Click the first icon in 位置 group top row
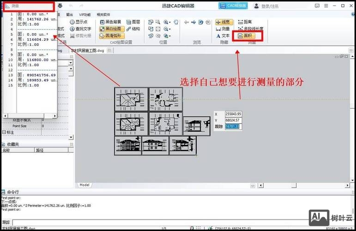The width and height of the screenshot is (356, 231). point(151,22)
